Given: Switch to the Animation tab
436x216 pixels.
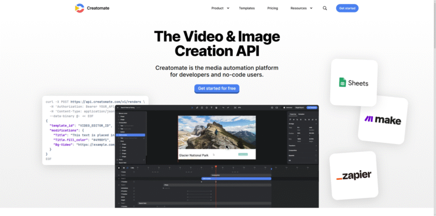Looking at the screenshot, I should (x=301, y=114).
